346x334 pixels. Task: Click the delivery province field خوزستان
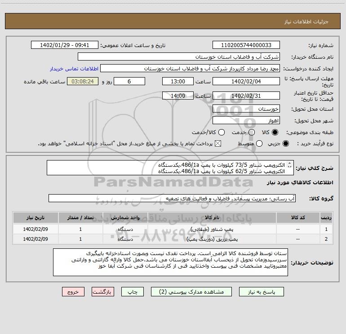(246, 109)
